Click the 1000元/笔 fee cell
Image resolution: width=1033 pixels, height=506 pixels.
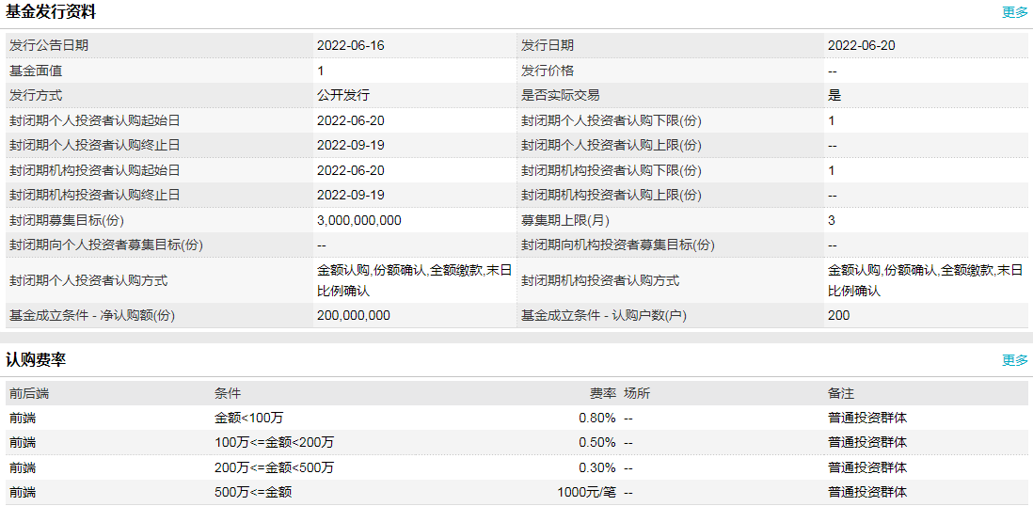586,492
